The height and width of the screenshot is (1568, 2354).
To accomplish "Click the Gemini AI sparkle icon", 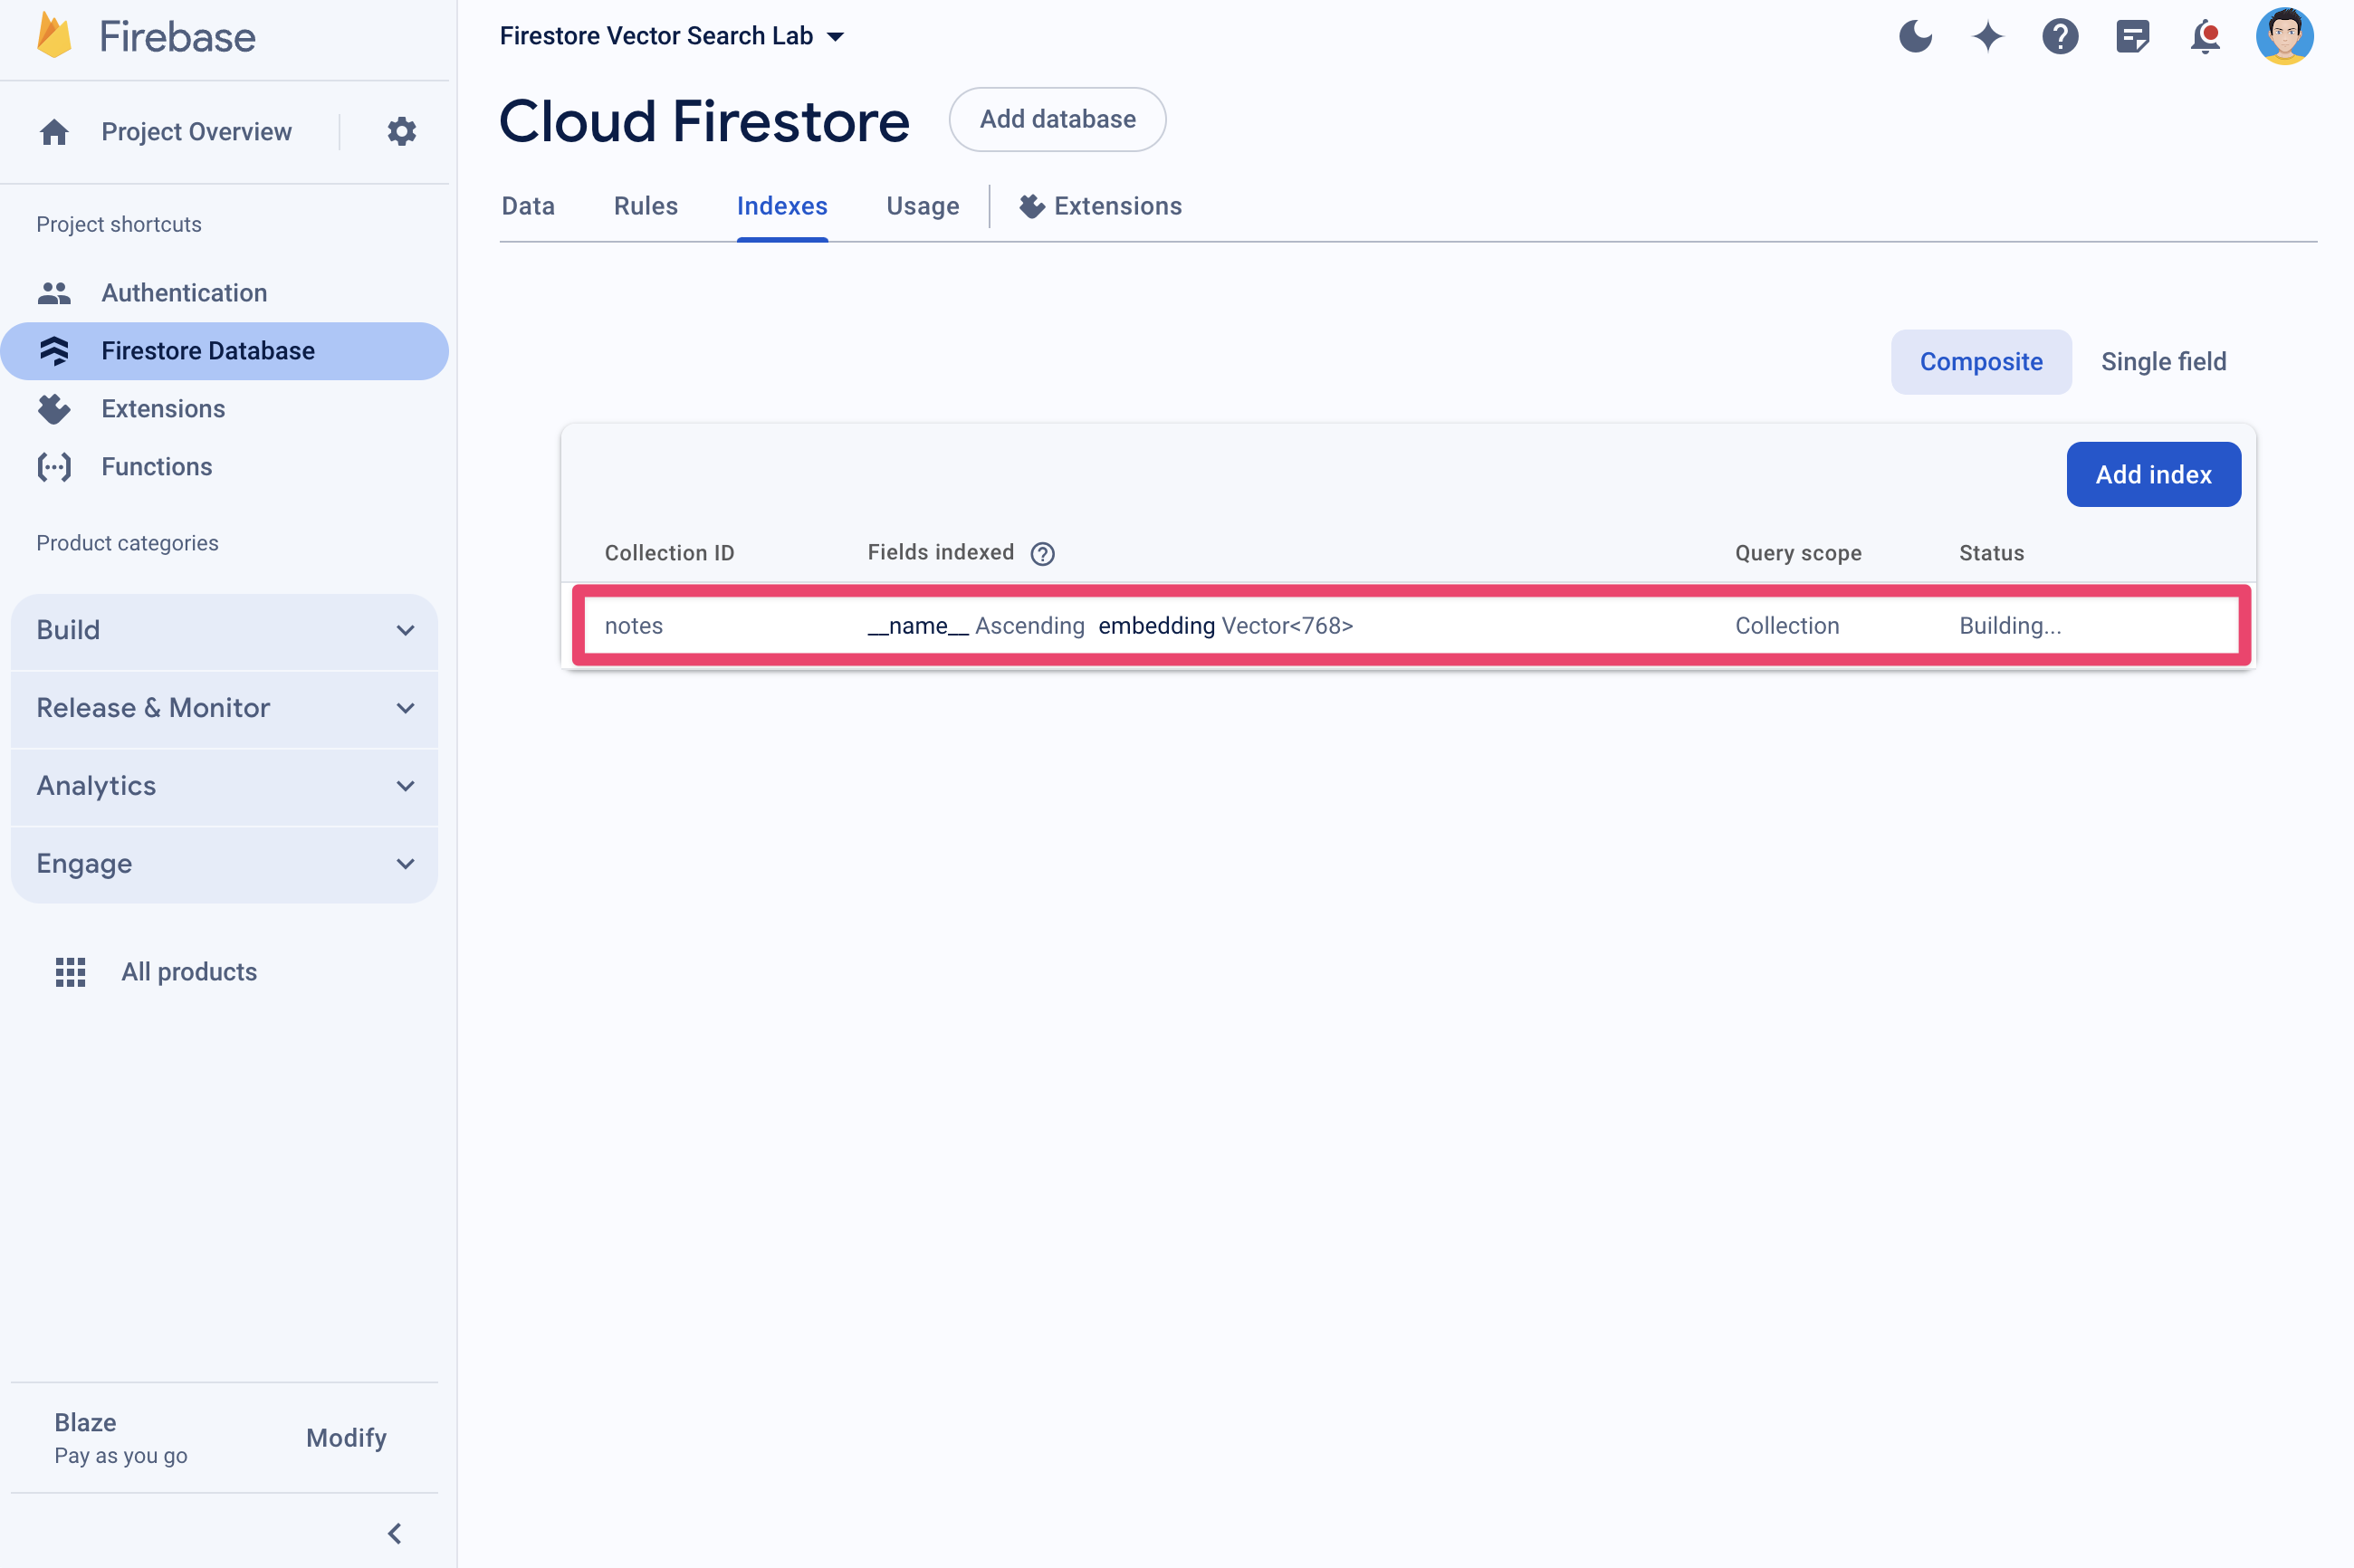I will [1990, 35].
